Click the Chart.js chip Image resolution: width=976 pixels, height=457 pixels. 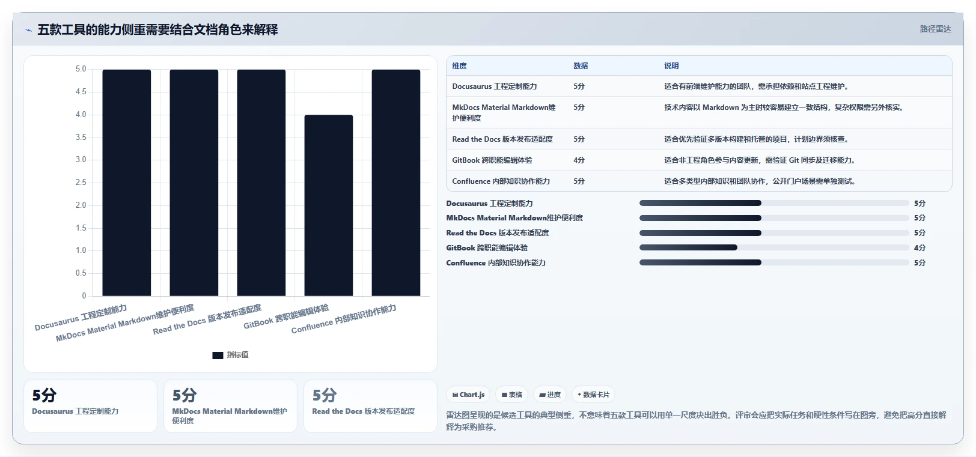468,395
